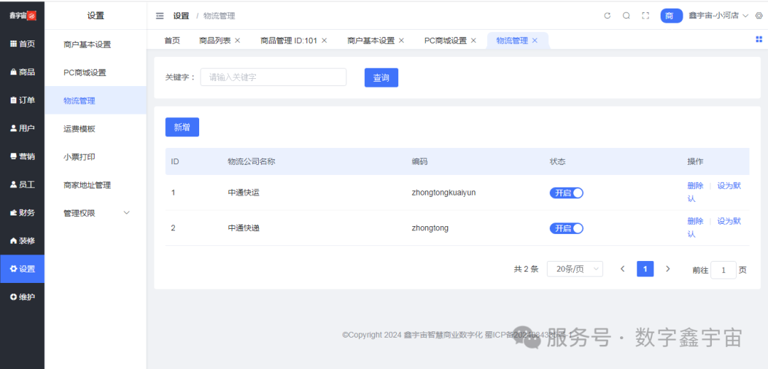Select 物流管理 in the settings menu

click(x=95, y=101)
